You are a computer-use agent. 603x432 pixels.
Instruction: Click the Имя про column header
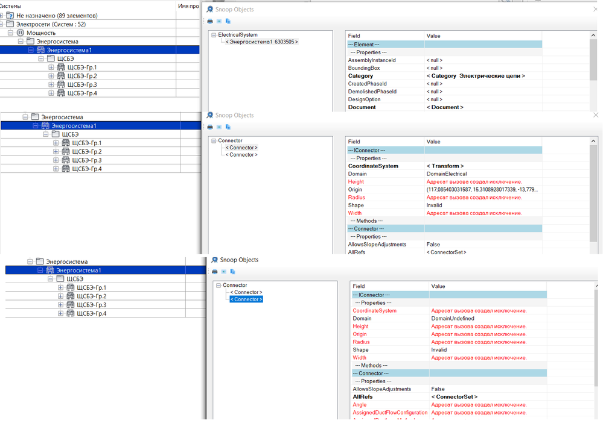(x=188, y=6)
